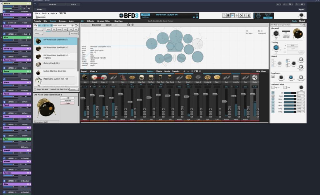This screenshot has width=320, height=195.
Task: Click the Export button in mixer
Action: click(x=84, y=71)
